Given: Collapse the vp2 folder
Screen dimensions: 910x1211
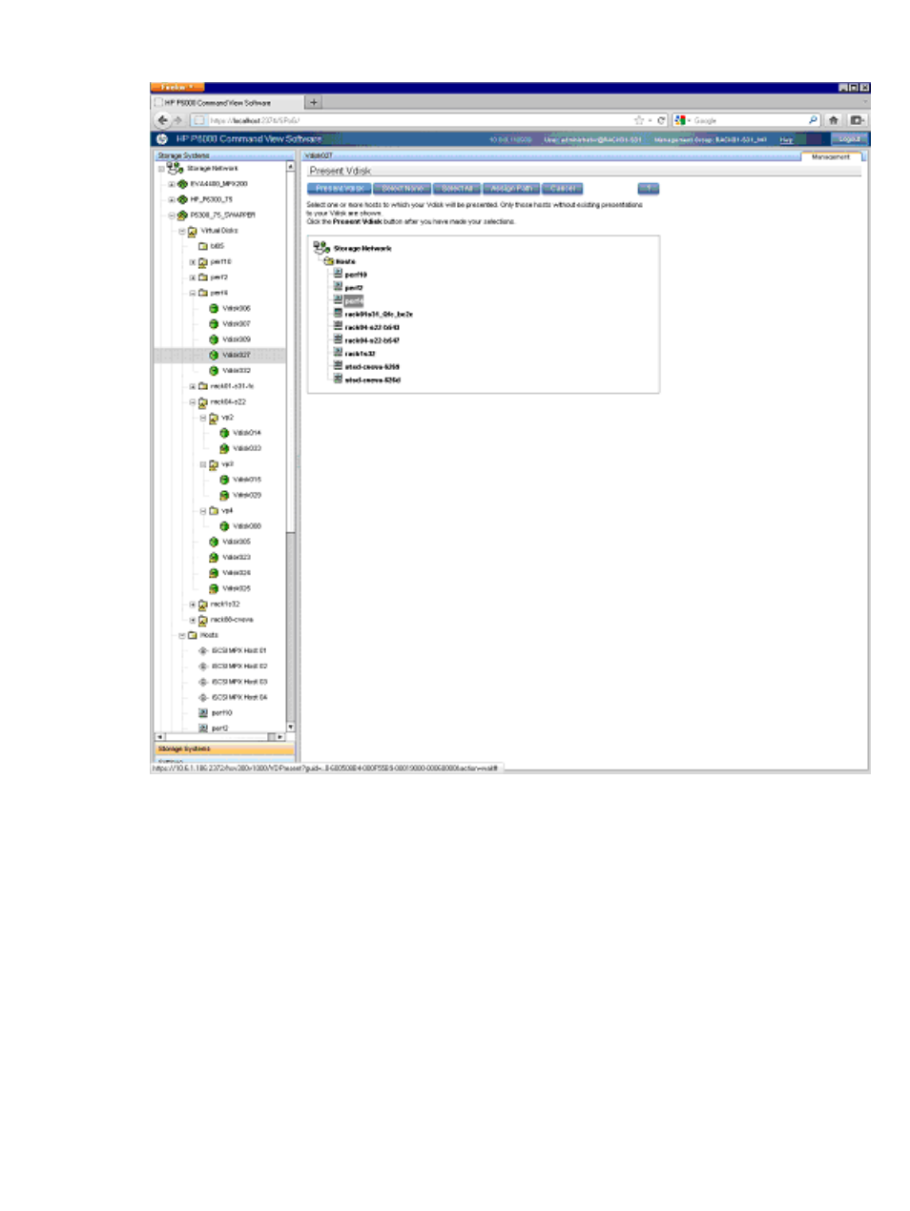Looking at the screenshot, I should 203,418.
